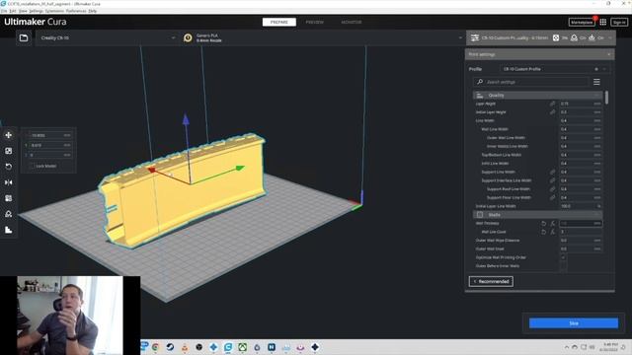Click the print settings sliders icon
632x355 pixels.
pyautogui.click(x=475, y=37)
